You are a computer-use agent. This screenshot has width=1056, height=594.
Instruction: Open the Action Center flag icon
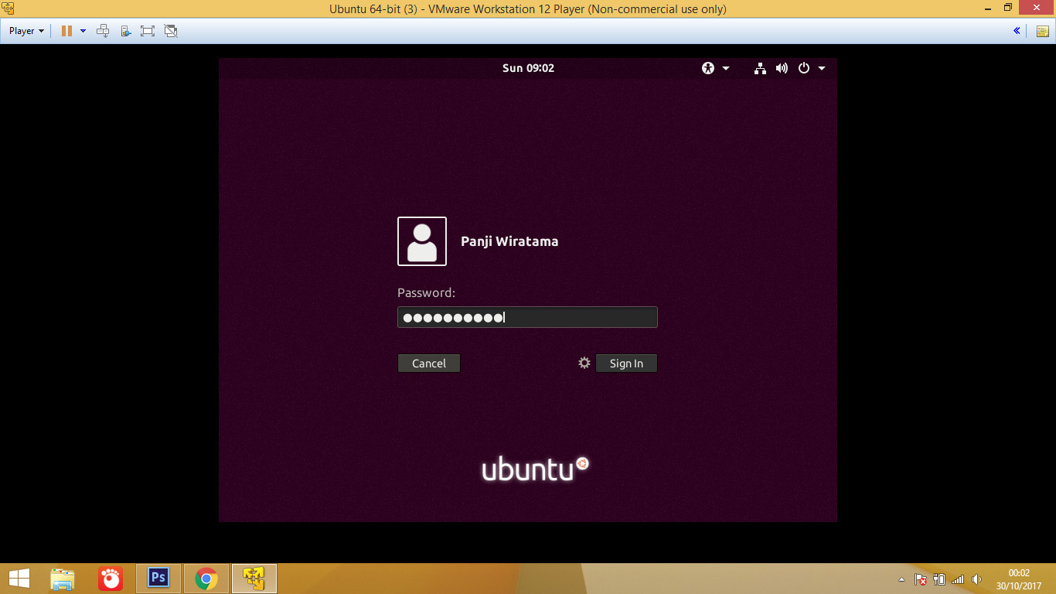pos(921,579)
